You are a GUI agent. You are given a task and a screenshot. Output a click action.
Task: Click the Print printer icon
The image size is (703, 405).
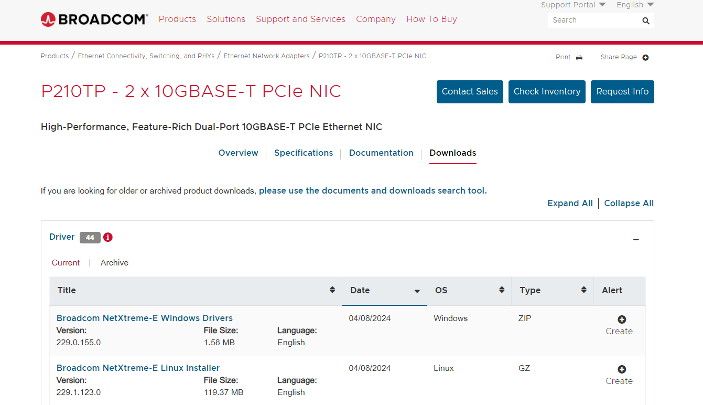point(579,57)
